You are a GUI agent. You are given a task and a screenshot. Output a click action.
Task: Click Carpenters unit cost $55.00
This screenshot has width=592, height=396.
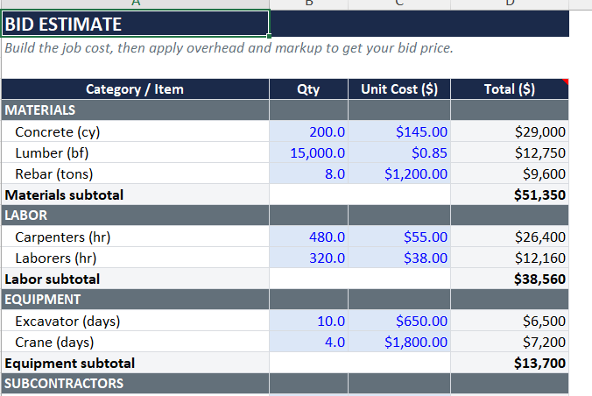pyautogui.click(x=399, y=237)
